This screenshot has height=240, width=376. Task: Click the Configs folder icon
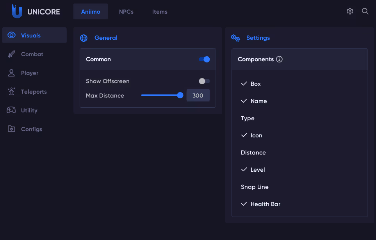pyautogui.click(x=11, y=129)
